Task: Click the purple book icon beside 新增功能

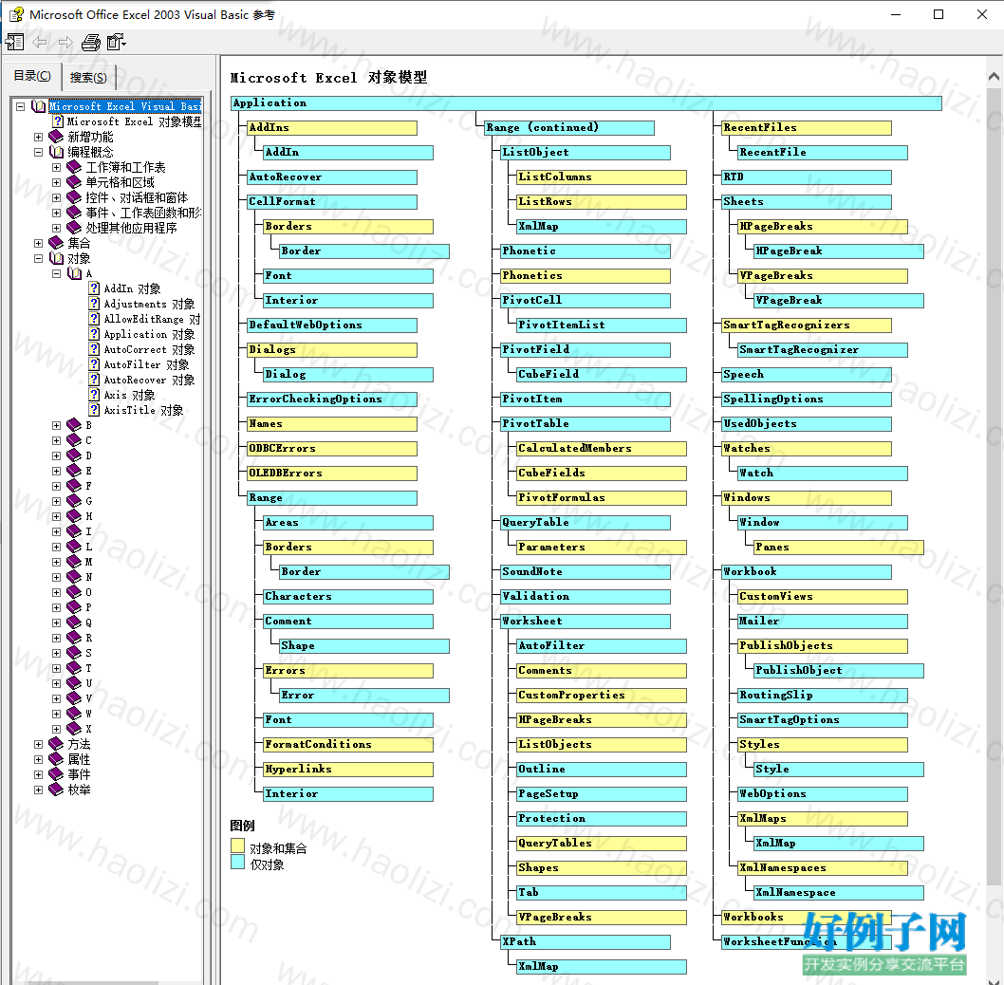Action: [x=56, y=137]
